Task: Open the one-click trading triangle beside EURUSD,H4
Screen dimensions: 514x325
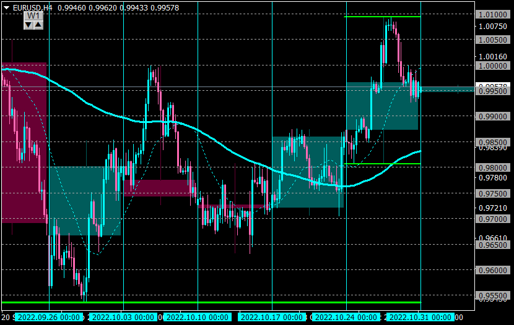Action: [7, 8]
